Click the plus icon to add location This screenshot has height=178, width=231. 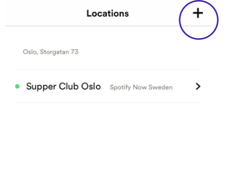pos(198,13)
